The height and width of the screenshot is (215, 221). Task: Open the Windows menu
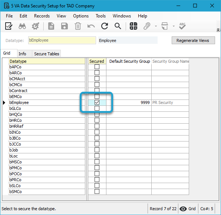click(x=122, y=16)
